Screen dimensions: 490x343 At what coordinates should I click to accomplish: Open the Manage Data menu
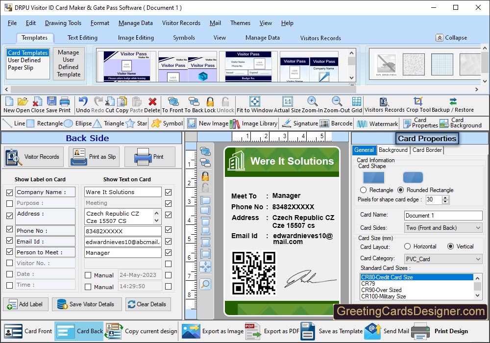136,23
